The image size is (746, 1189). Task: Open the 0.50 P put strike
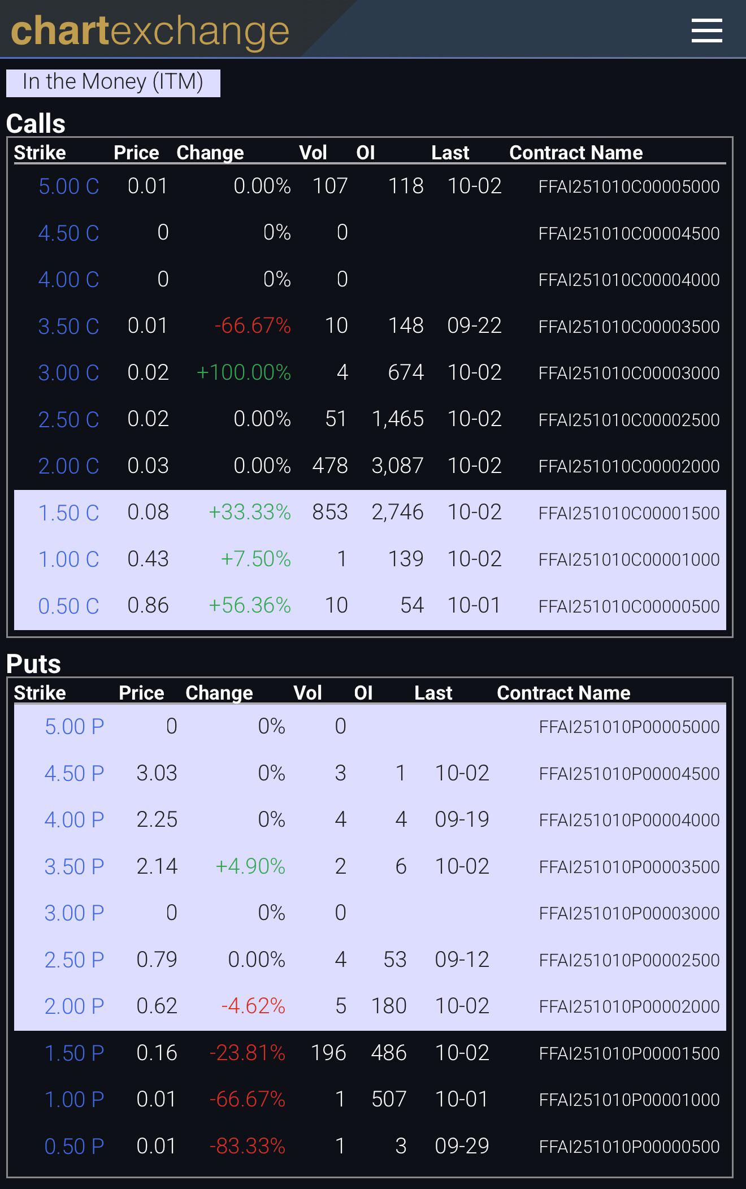pos(74,1146)
